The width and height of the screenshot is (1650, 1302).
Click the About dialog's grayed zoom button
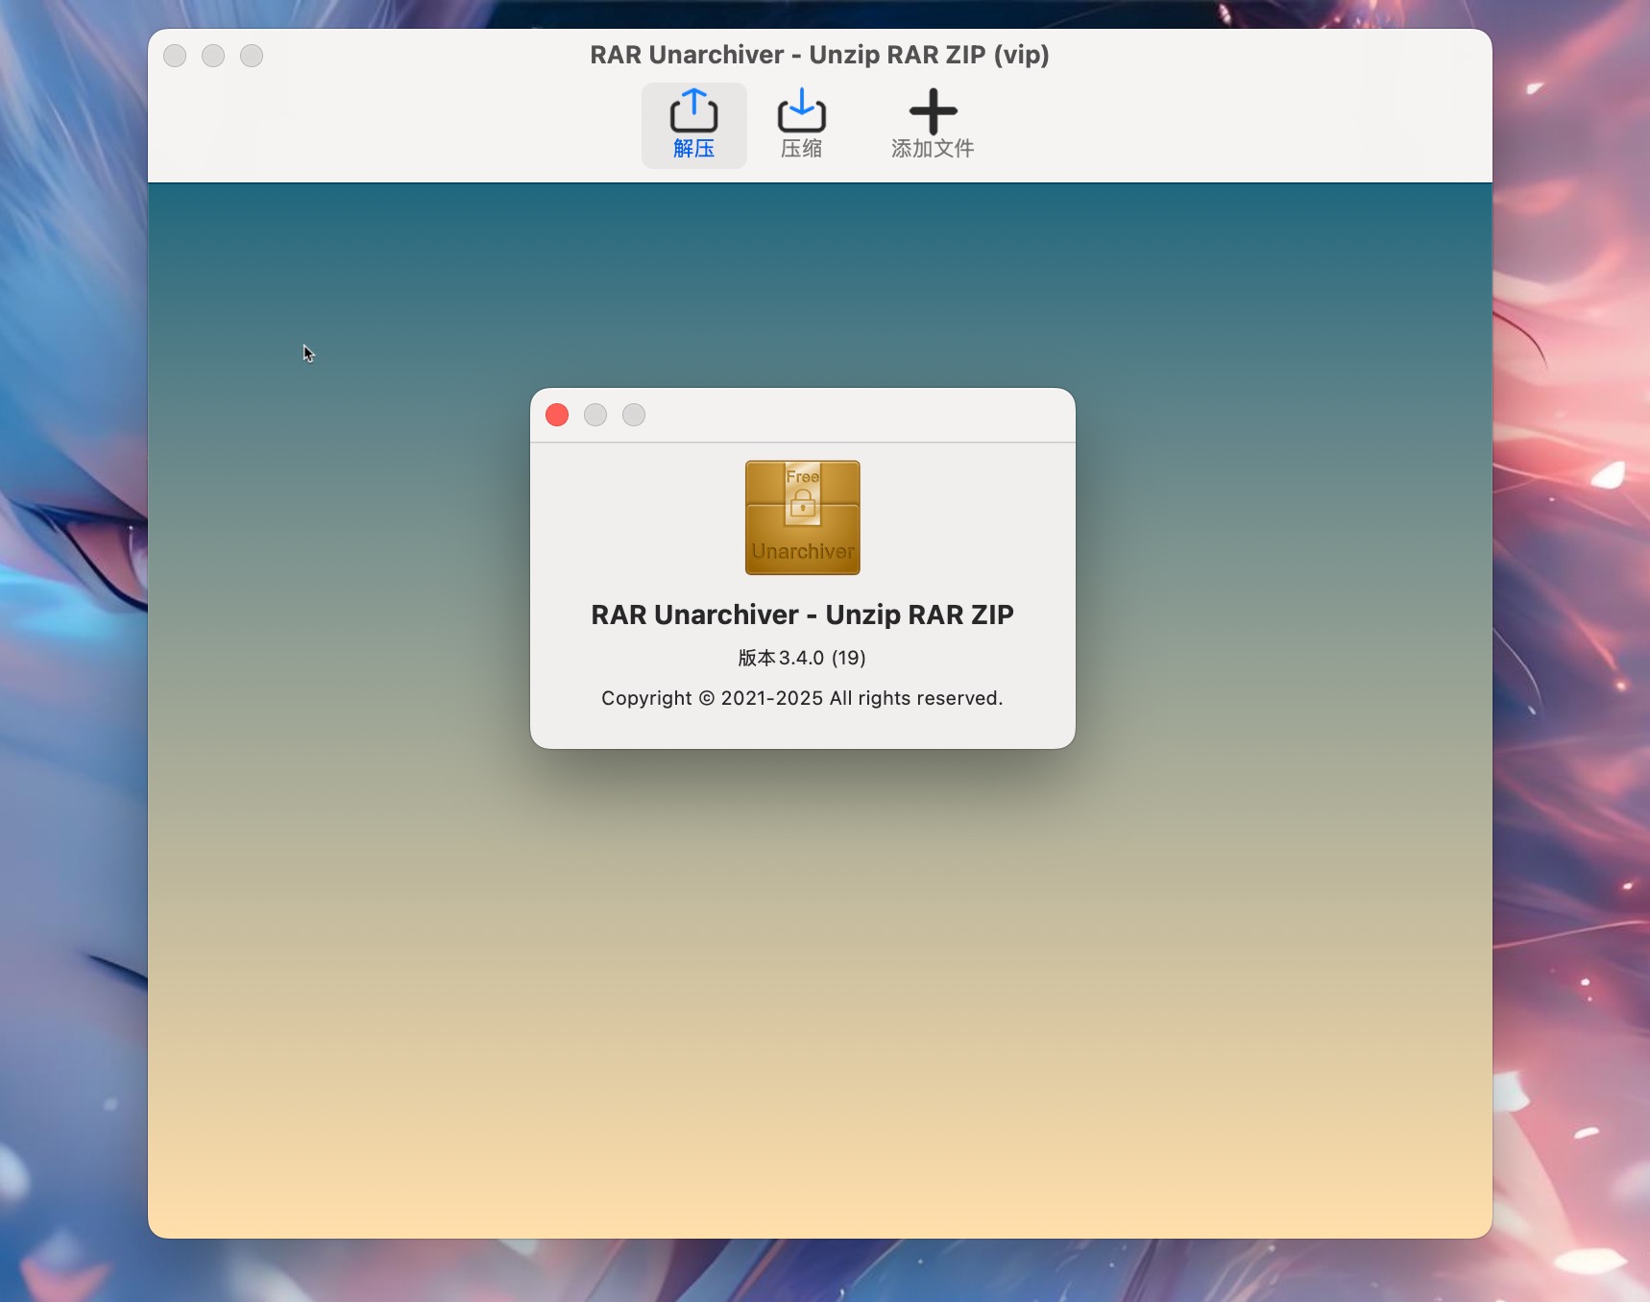(x=634, y=415)
